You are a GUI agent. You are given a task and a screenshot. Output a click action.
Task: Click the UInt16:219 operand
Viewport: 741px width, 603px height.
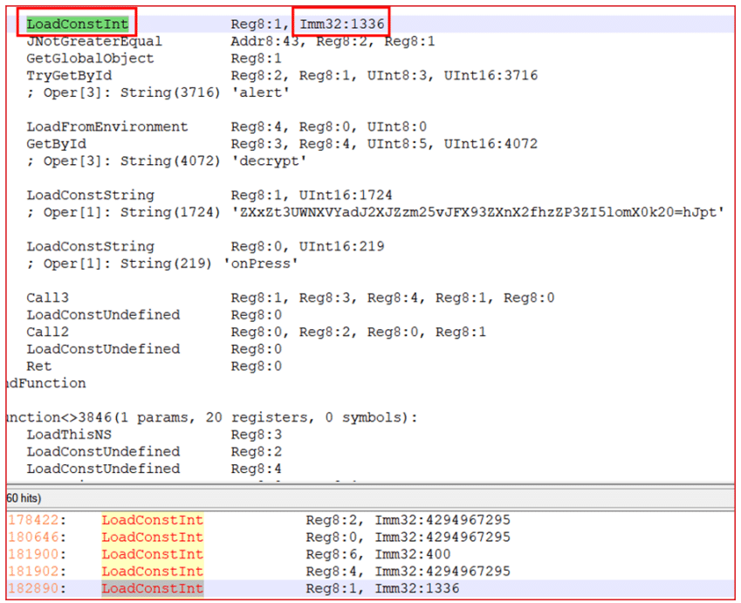[341, 246]
